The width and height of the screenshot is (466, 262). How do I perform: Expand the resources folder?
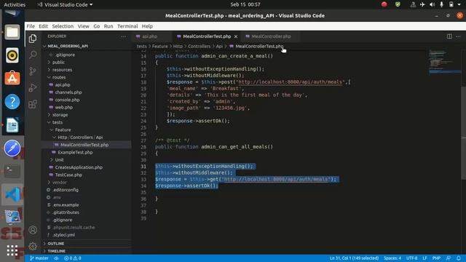62,70
